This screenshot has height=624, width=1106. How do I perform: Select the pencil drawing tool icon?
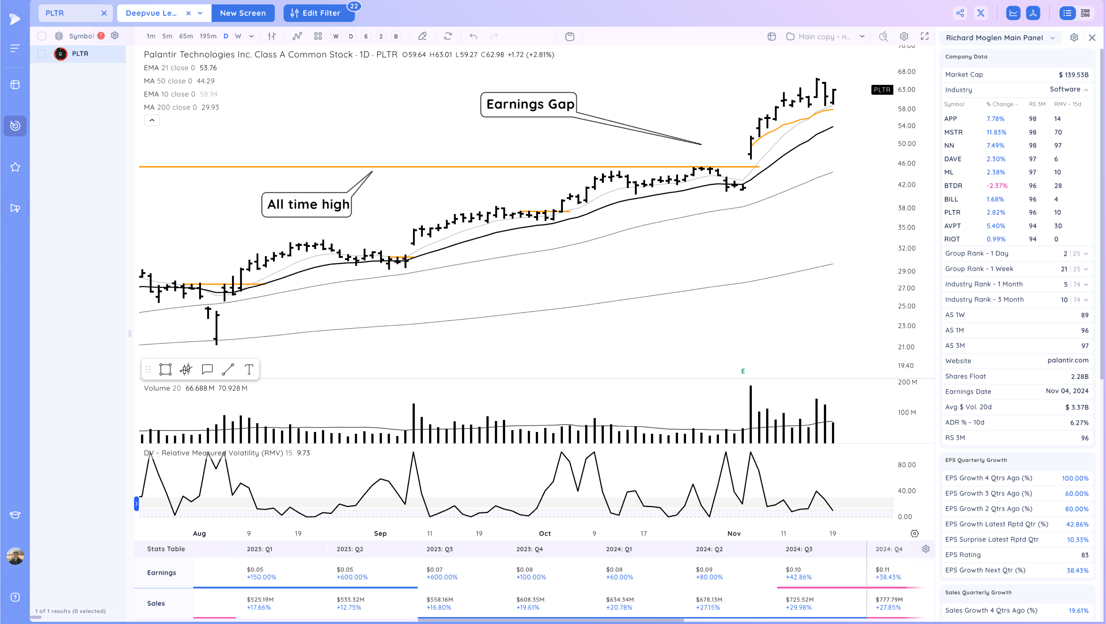[422, 37]
